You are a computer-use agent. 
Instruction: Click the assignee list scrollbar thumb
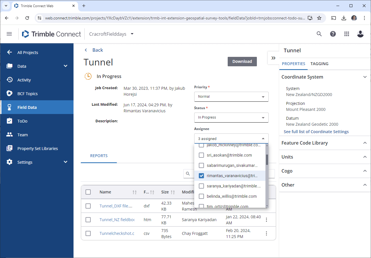coord(267,160)
